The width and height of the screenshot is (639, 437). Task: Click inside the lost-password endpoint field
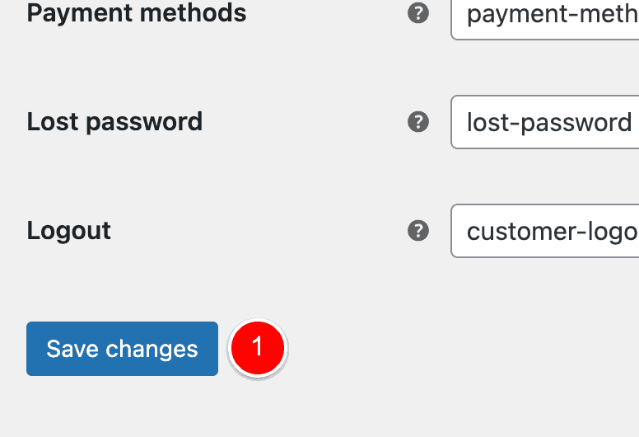pos(545,122)
